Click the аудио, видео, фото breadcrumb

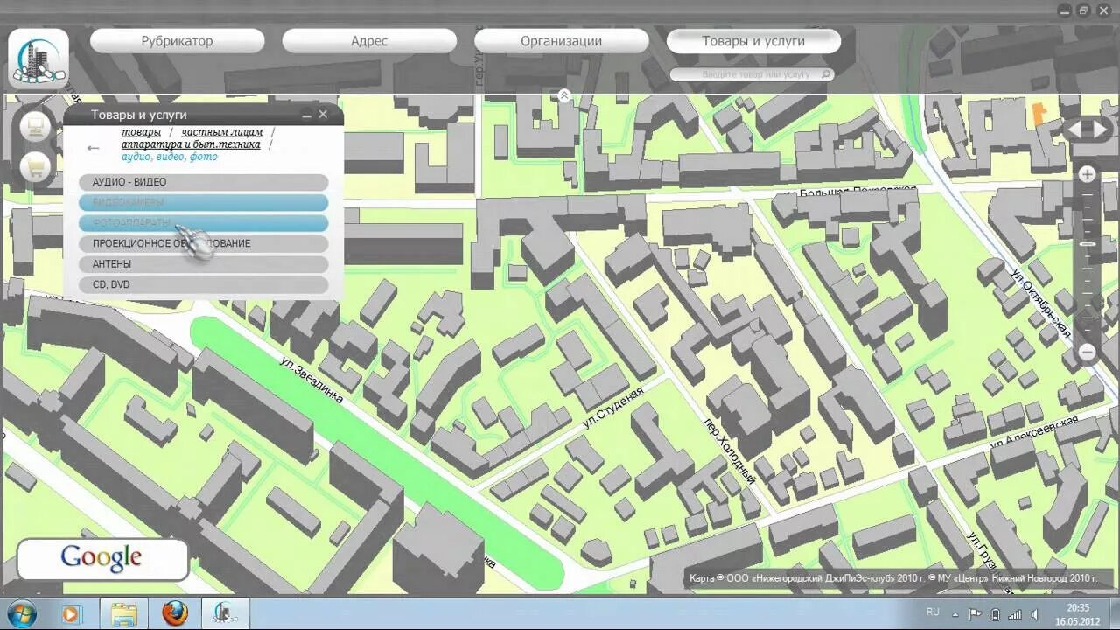170,157
